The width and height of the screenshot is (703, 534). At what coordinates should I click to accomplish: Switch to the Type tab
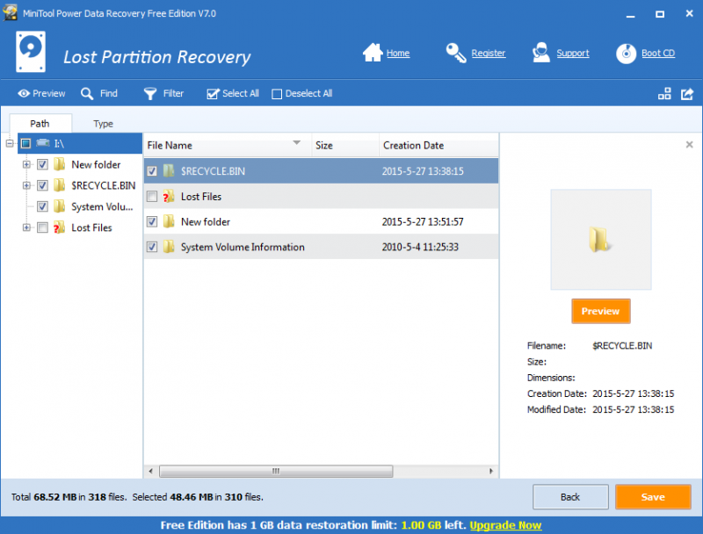(x=103, y=124)
